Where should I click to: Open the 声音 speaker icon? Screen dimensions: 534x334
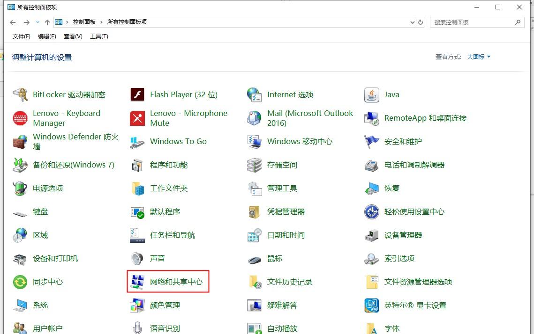point(137,259)
